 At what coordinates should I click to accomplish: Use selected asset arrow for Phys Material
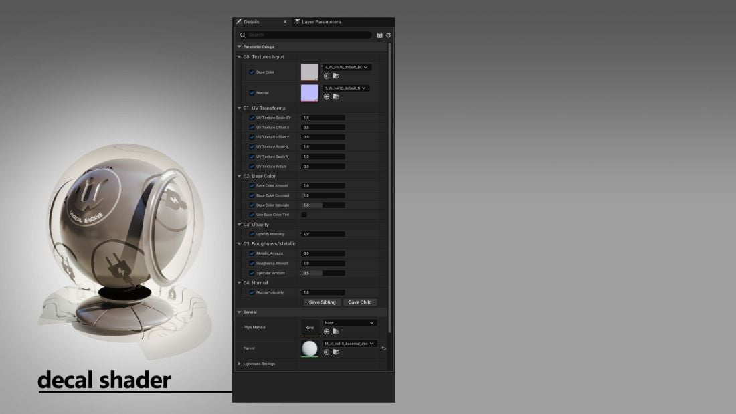tap(327, 331)
